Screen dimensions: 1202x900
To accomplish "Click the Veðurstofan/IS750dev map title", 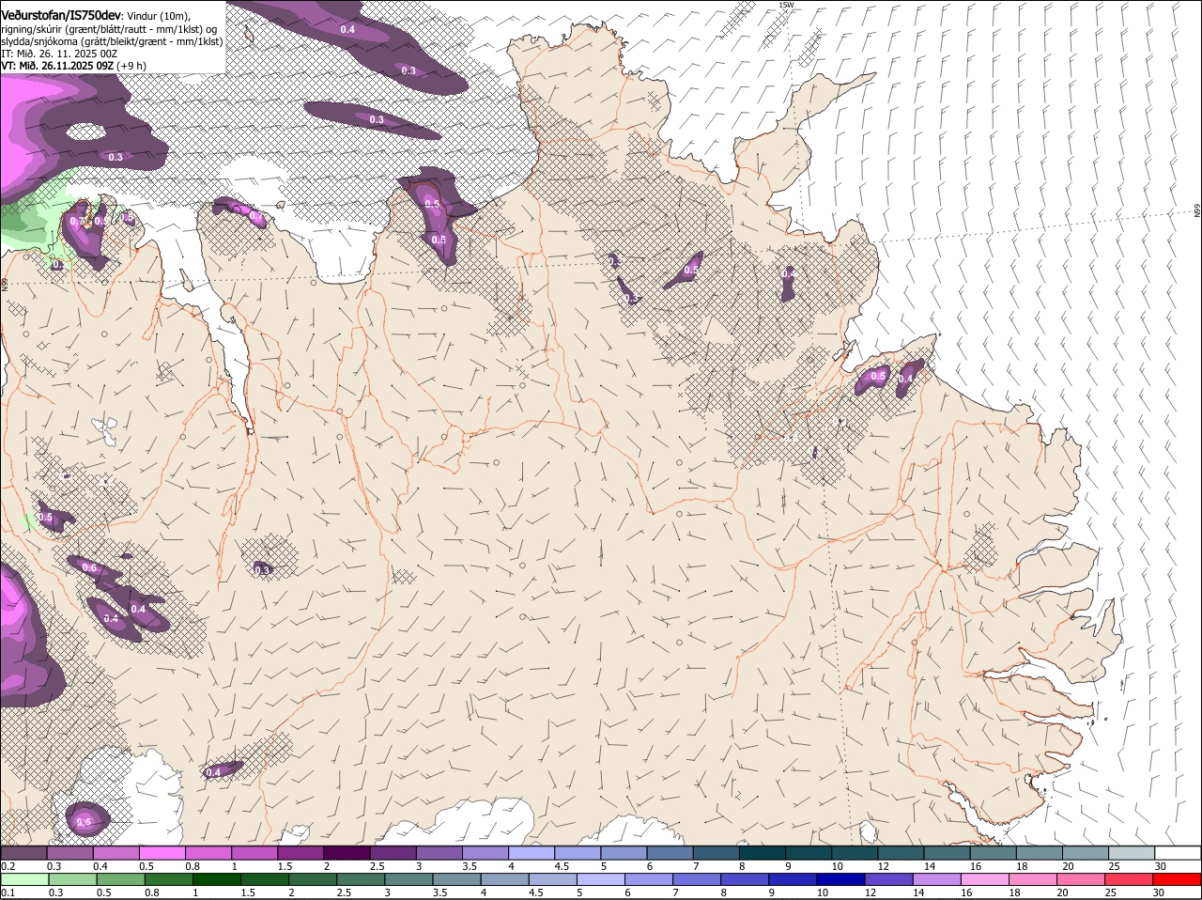I will point(61,14).
